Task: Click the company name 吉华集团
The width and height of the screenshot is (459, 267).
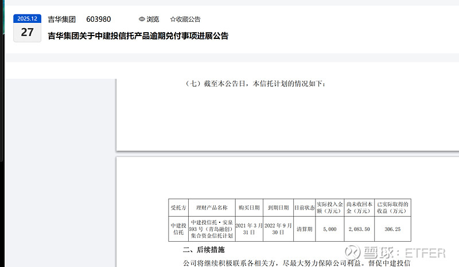Action: 62,19
